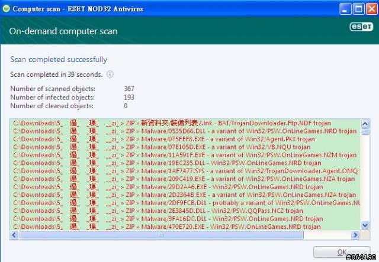The width and height of the screenshot is (379, 262).
Task: Select the Malware/2E3845D.DLL QQPass log entry
Action: click(185, 211)
